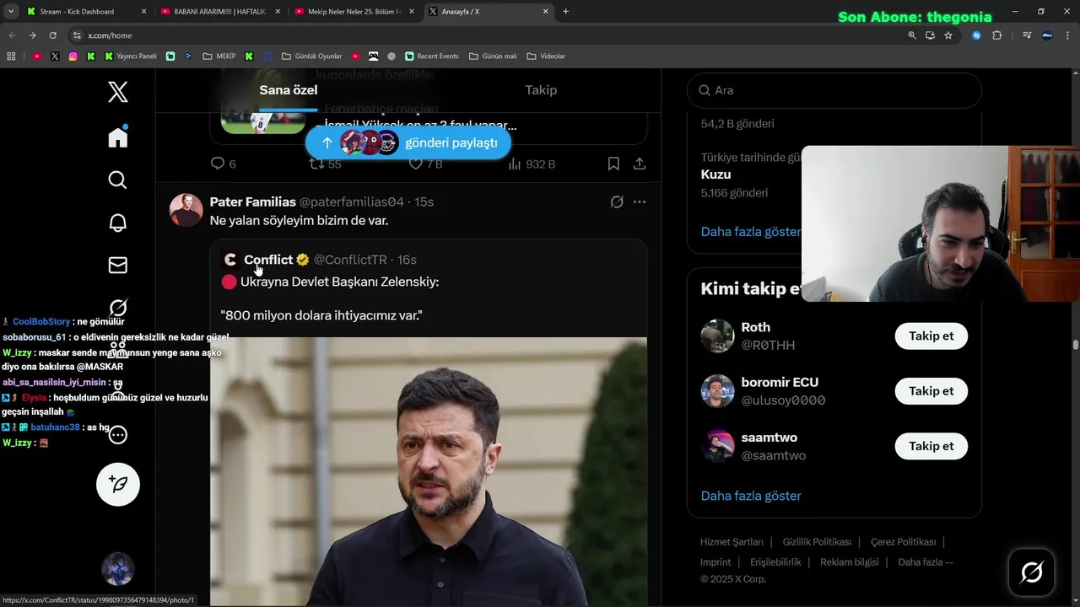The height and width of the screenshot is (607, 1080).
Task: Click the X logo in the sidebar
Action: tap(118, 91)
